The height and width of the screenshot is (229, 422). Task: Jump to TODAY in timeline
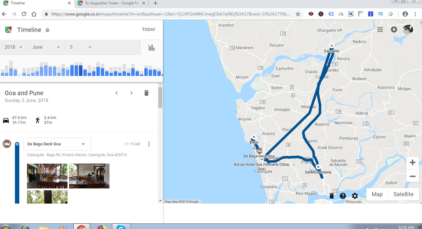[x=149, y=30]
